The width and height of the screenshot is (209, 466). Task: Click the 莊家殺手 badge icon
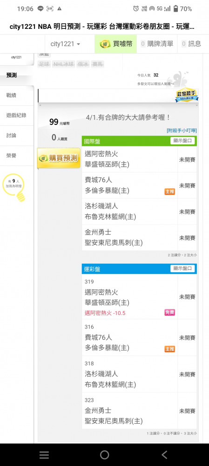(x=187, y=96)
